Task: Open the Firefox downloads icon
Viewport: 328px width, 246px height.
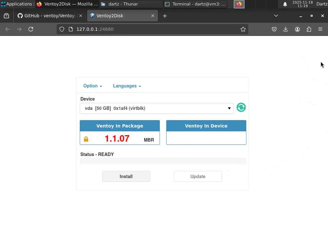Action: coord(285,29)
